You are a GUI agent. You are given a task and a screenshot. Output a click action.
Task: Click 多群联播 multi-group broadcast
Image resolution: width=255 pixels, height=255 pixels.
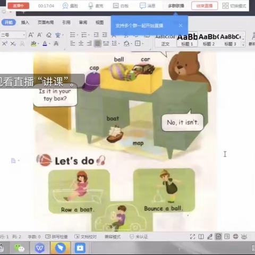click(x=176, y=6)
